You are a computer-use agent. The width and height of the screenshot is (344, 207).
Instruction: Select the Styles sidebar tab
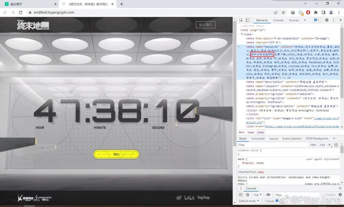tap(243, 138)
